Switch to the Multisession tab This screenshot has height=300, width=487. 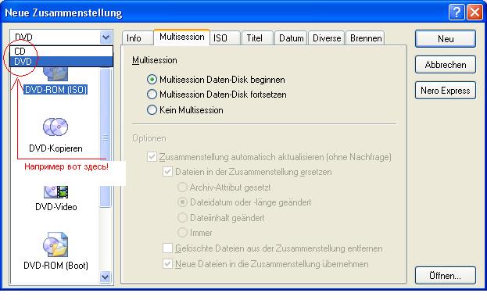click(x=182, y=37)
